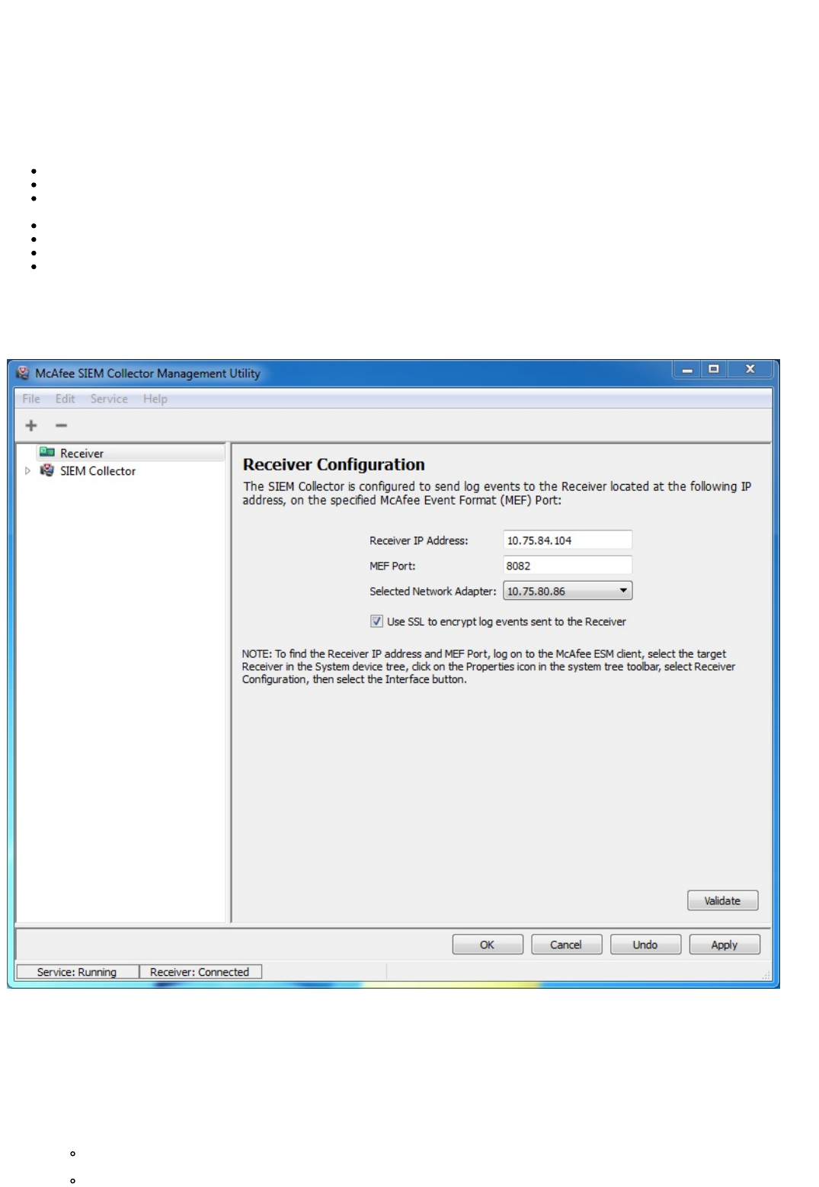Viewport: 819px width, 1187px height.
Task: Click the minus remove toolbar icon
Action: pos(62,425)
